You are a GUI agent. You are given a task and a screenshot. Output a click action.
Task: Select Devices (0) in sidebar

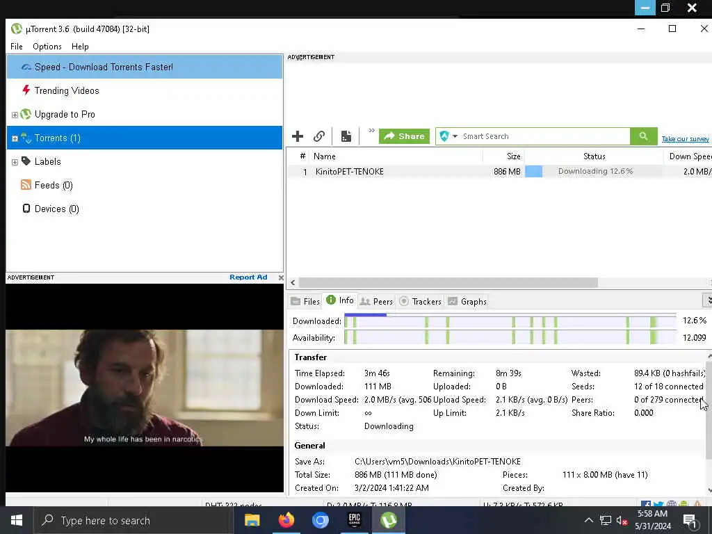click(x=145, y=209)
